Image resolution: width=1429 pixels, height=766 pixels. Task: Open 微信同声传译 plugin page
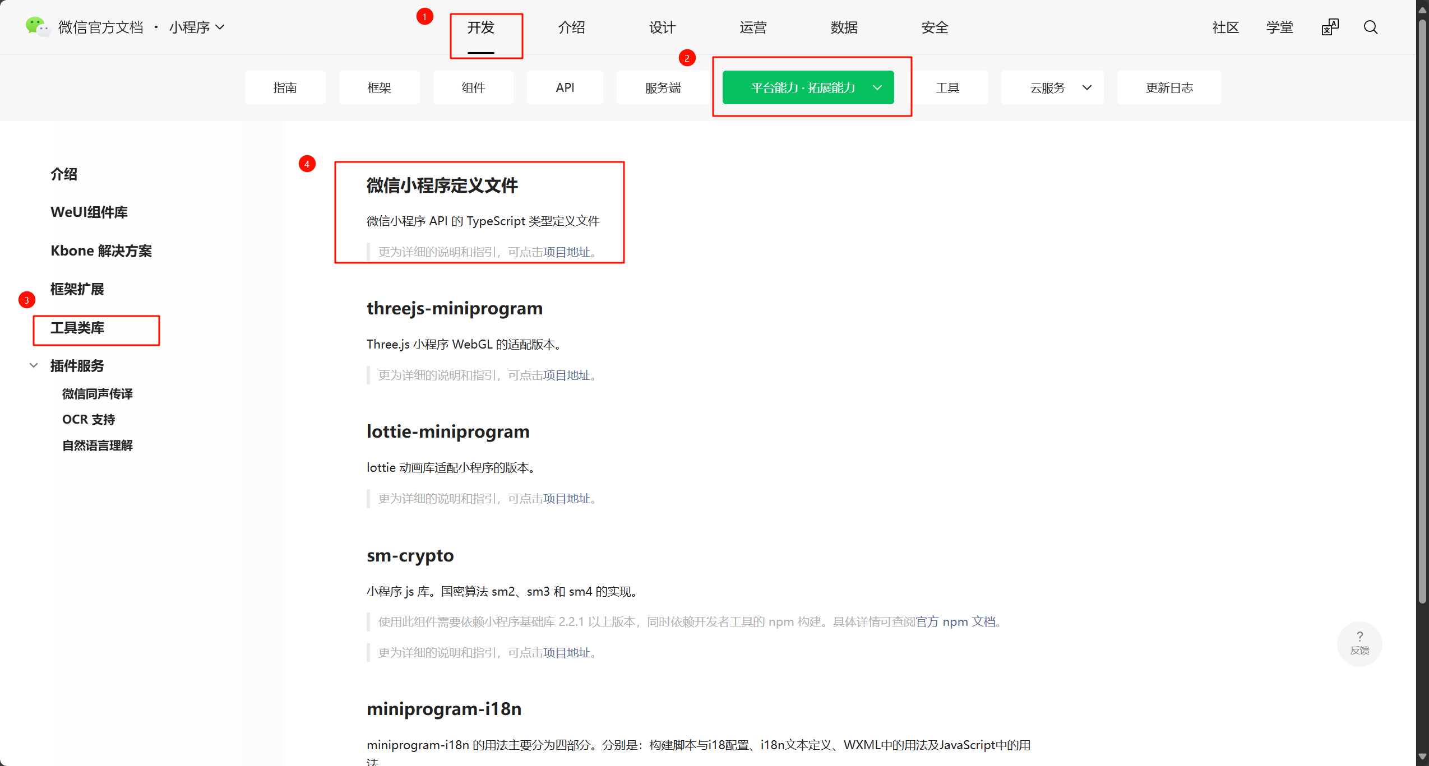[x=98, y=394]
